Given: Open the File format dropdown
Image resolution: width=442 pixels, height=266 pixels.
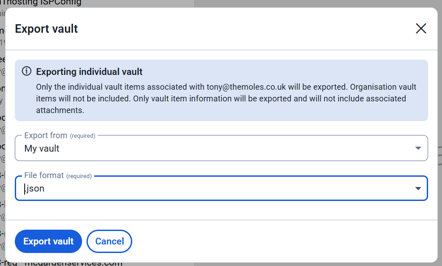Looking at the screenshot, I should (221, 188).
